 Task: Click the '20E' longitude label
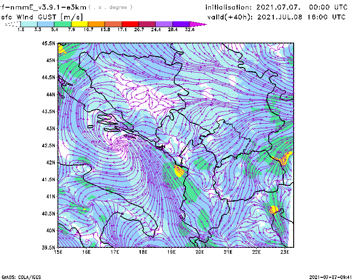click(200, 252)
